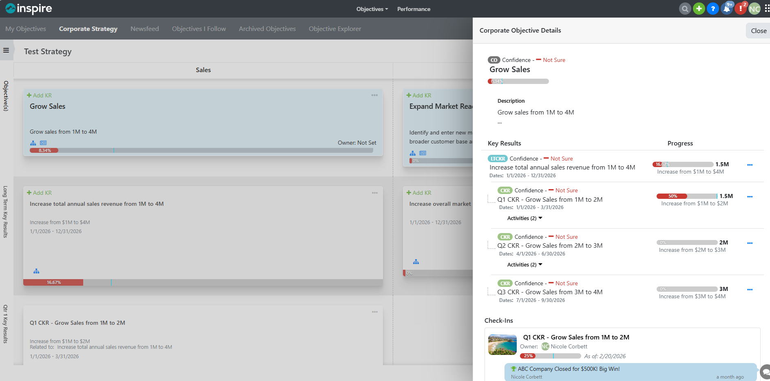The image size is (770, 381).
Task: Open the notifications bell icon
Action: coord(727,9)
